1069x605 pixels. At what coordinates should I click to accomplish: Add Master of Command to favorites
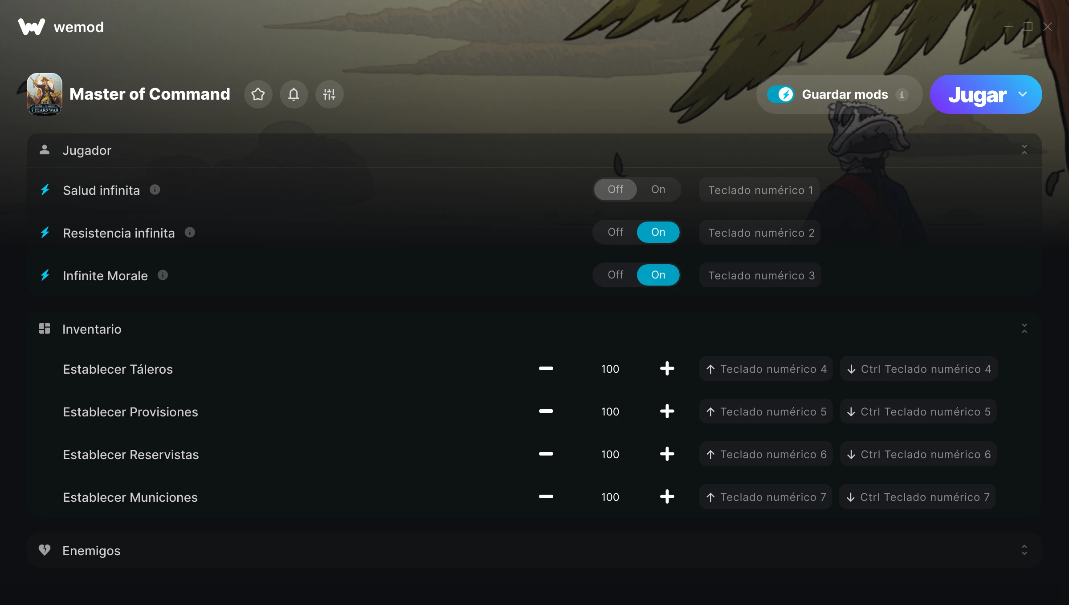click(x=258, y=94)
